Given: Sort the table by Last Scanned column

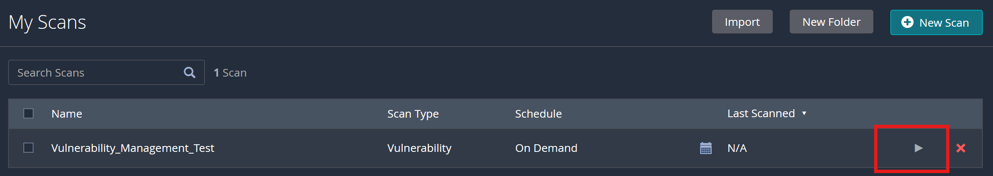Looking at the screenshot, I should [x=761, y=113].
